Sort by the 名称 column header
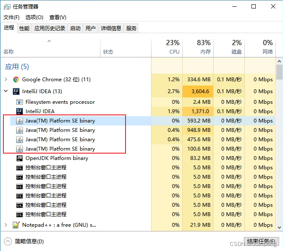This screenshot has height=251, width=283. click(51, 48)
